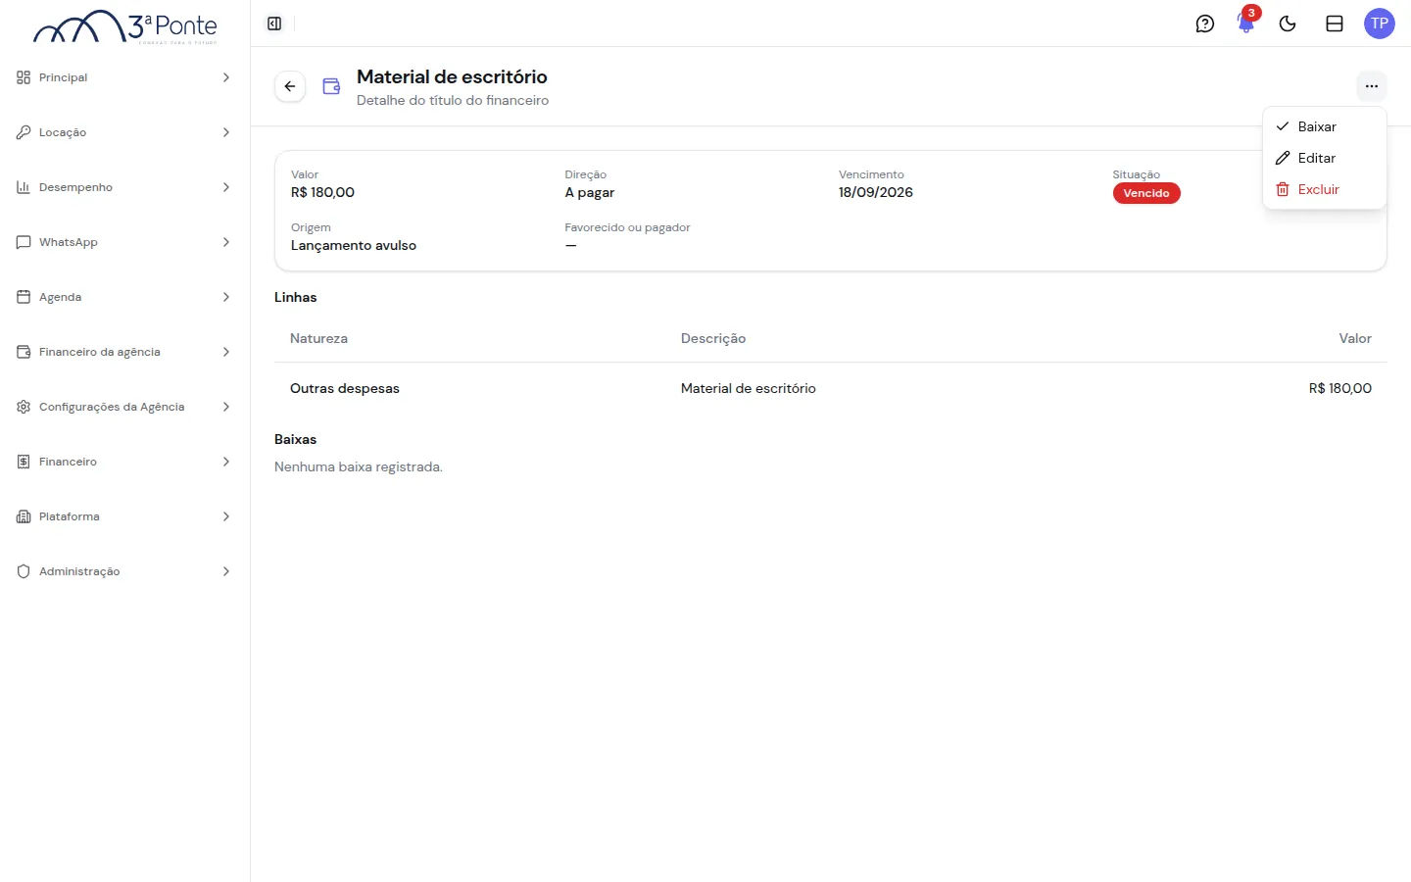Click the WhatsApp chat icon
Viewport: 1411px width, 882px height.
[x=24, y=242]
